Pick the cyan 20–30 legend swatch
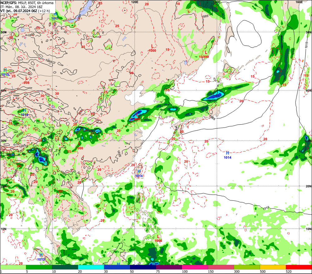 tap(91, 267)
